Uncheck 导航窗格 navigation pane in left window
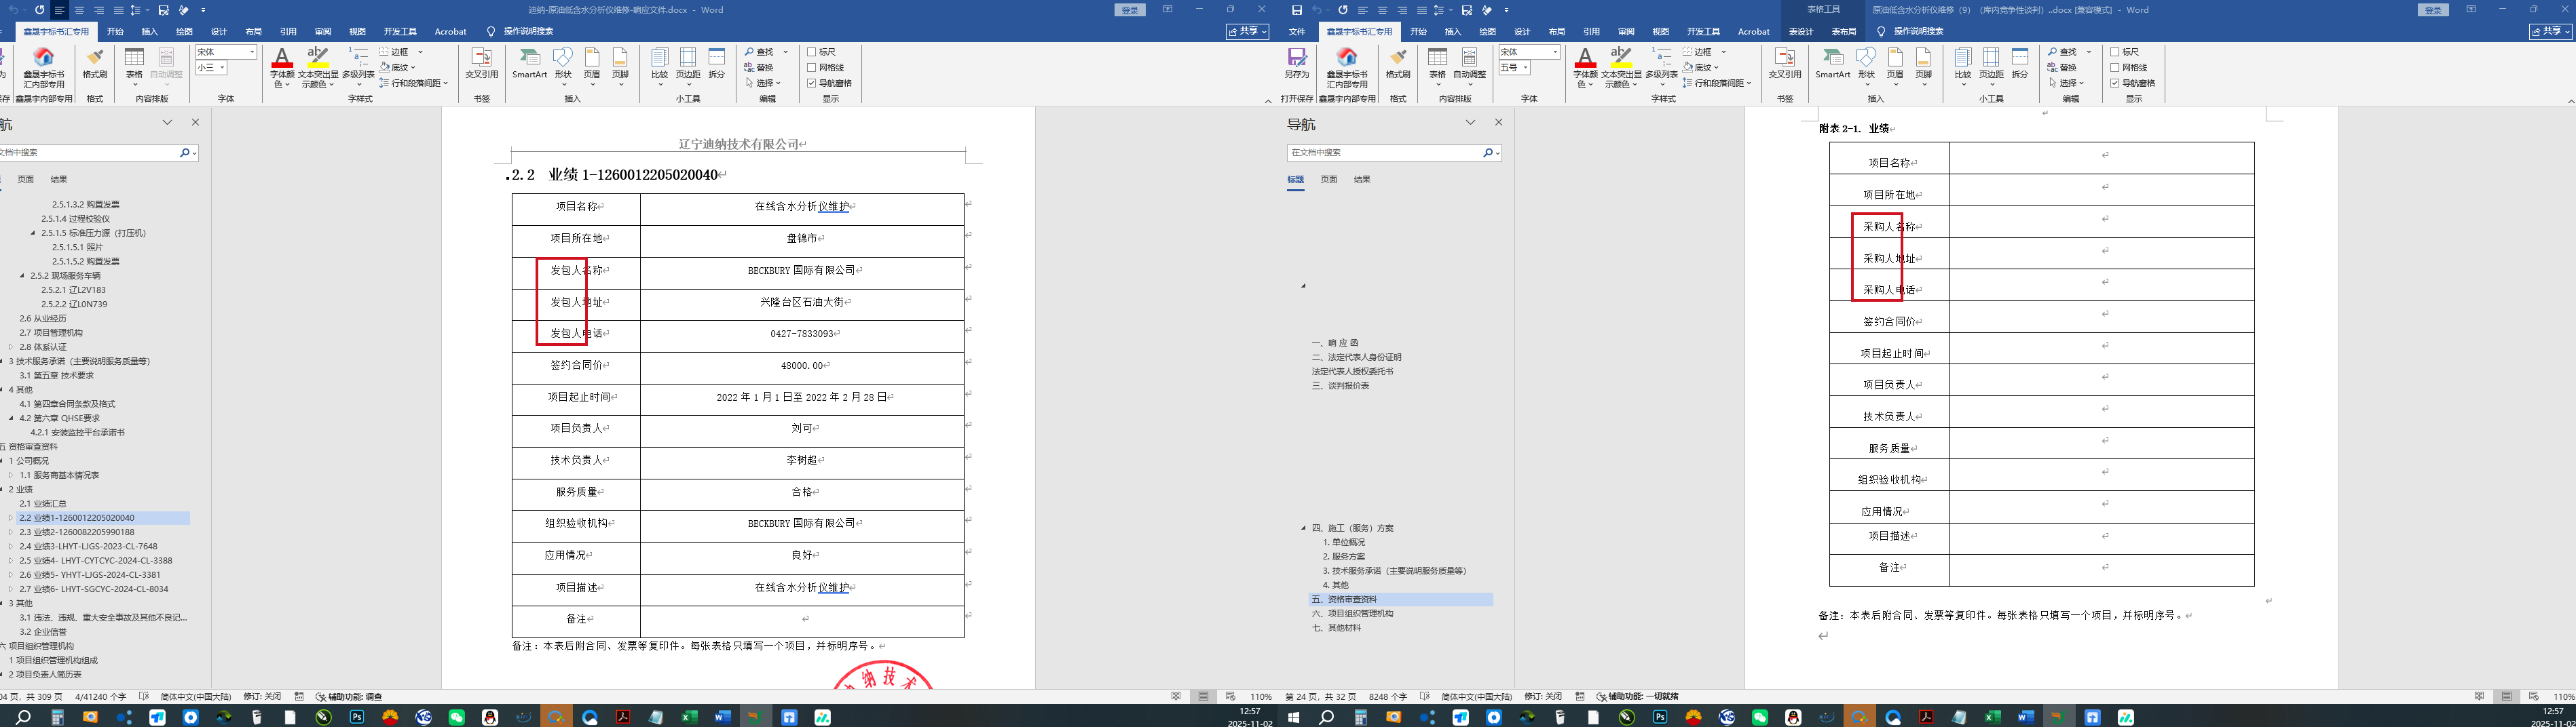 (x=812, y=83)
